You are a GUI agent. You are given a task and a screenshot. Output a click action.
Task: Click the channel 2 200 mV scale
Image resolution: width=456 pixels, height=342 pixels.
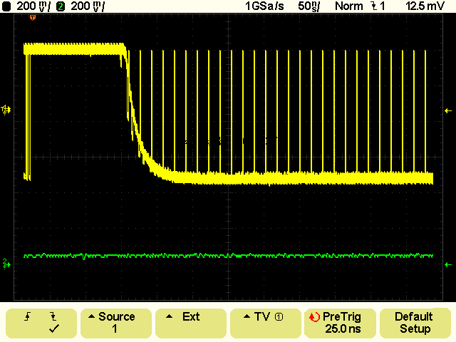pyautogui.click(x=88, y=6)
